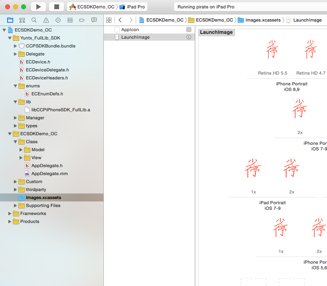The image size is (327, 286).
Task: Expand the Supporting Files folder
Action: (x=15, y=205)
